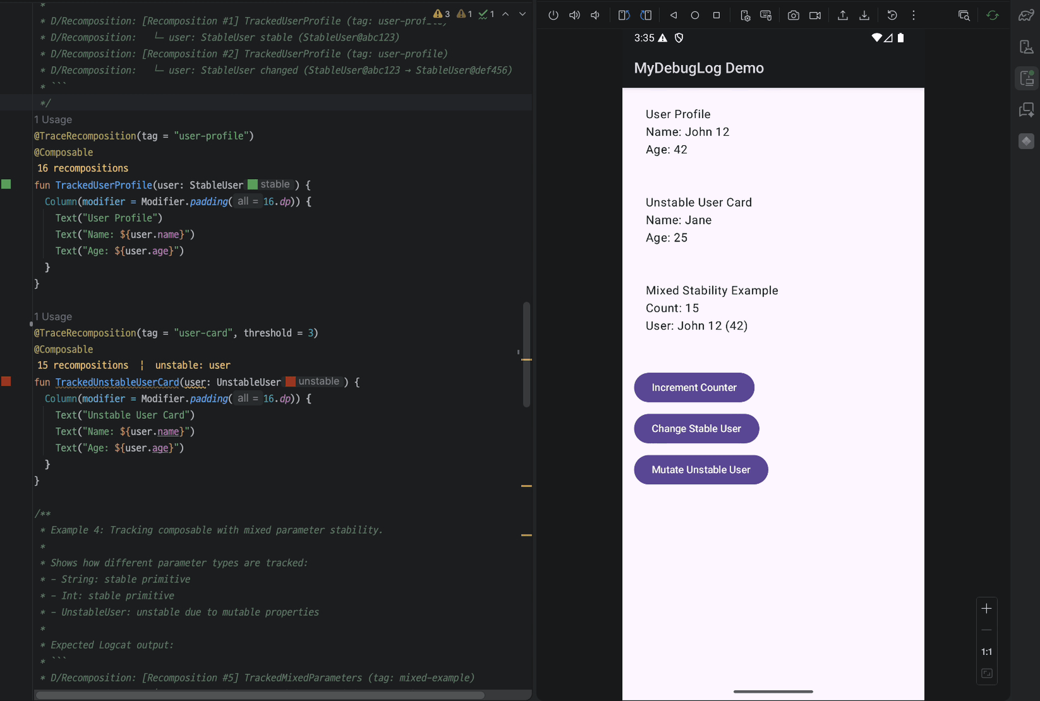The image size is (1040, 701).
Task: Click TrackedUnstableUserCard function name
Action: [x=117, y=382]
